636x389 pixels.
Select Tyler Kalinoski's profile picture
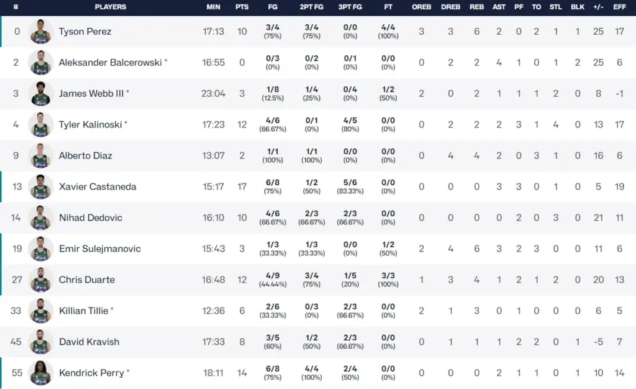click(x=41, y=124)
